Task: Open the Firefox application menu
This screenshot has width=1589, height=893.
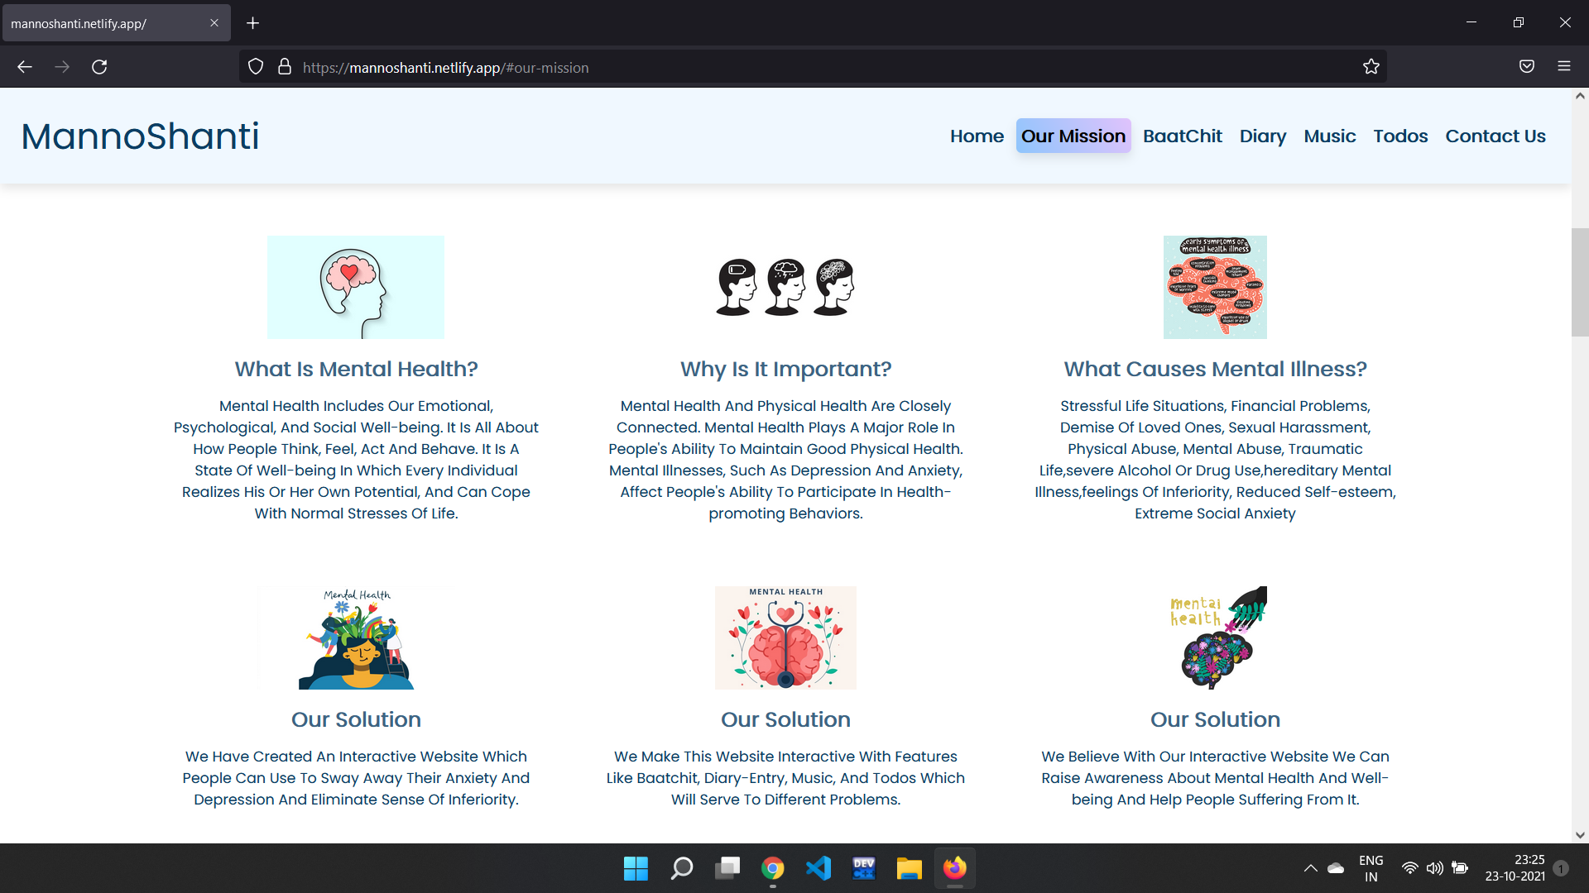Action: click(1563, 67)
